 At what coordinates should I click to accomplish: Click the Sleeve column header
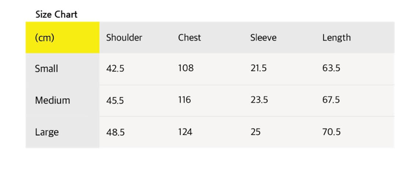coord(263,38)
